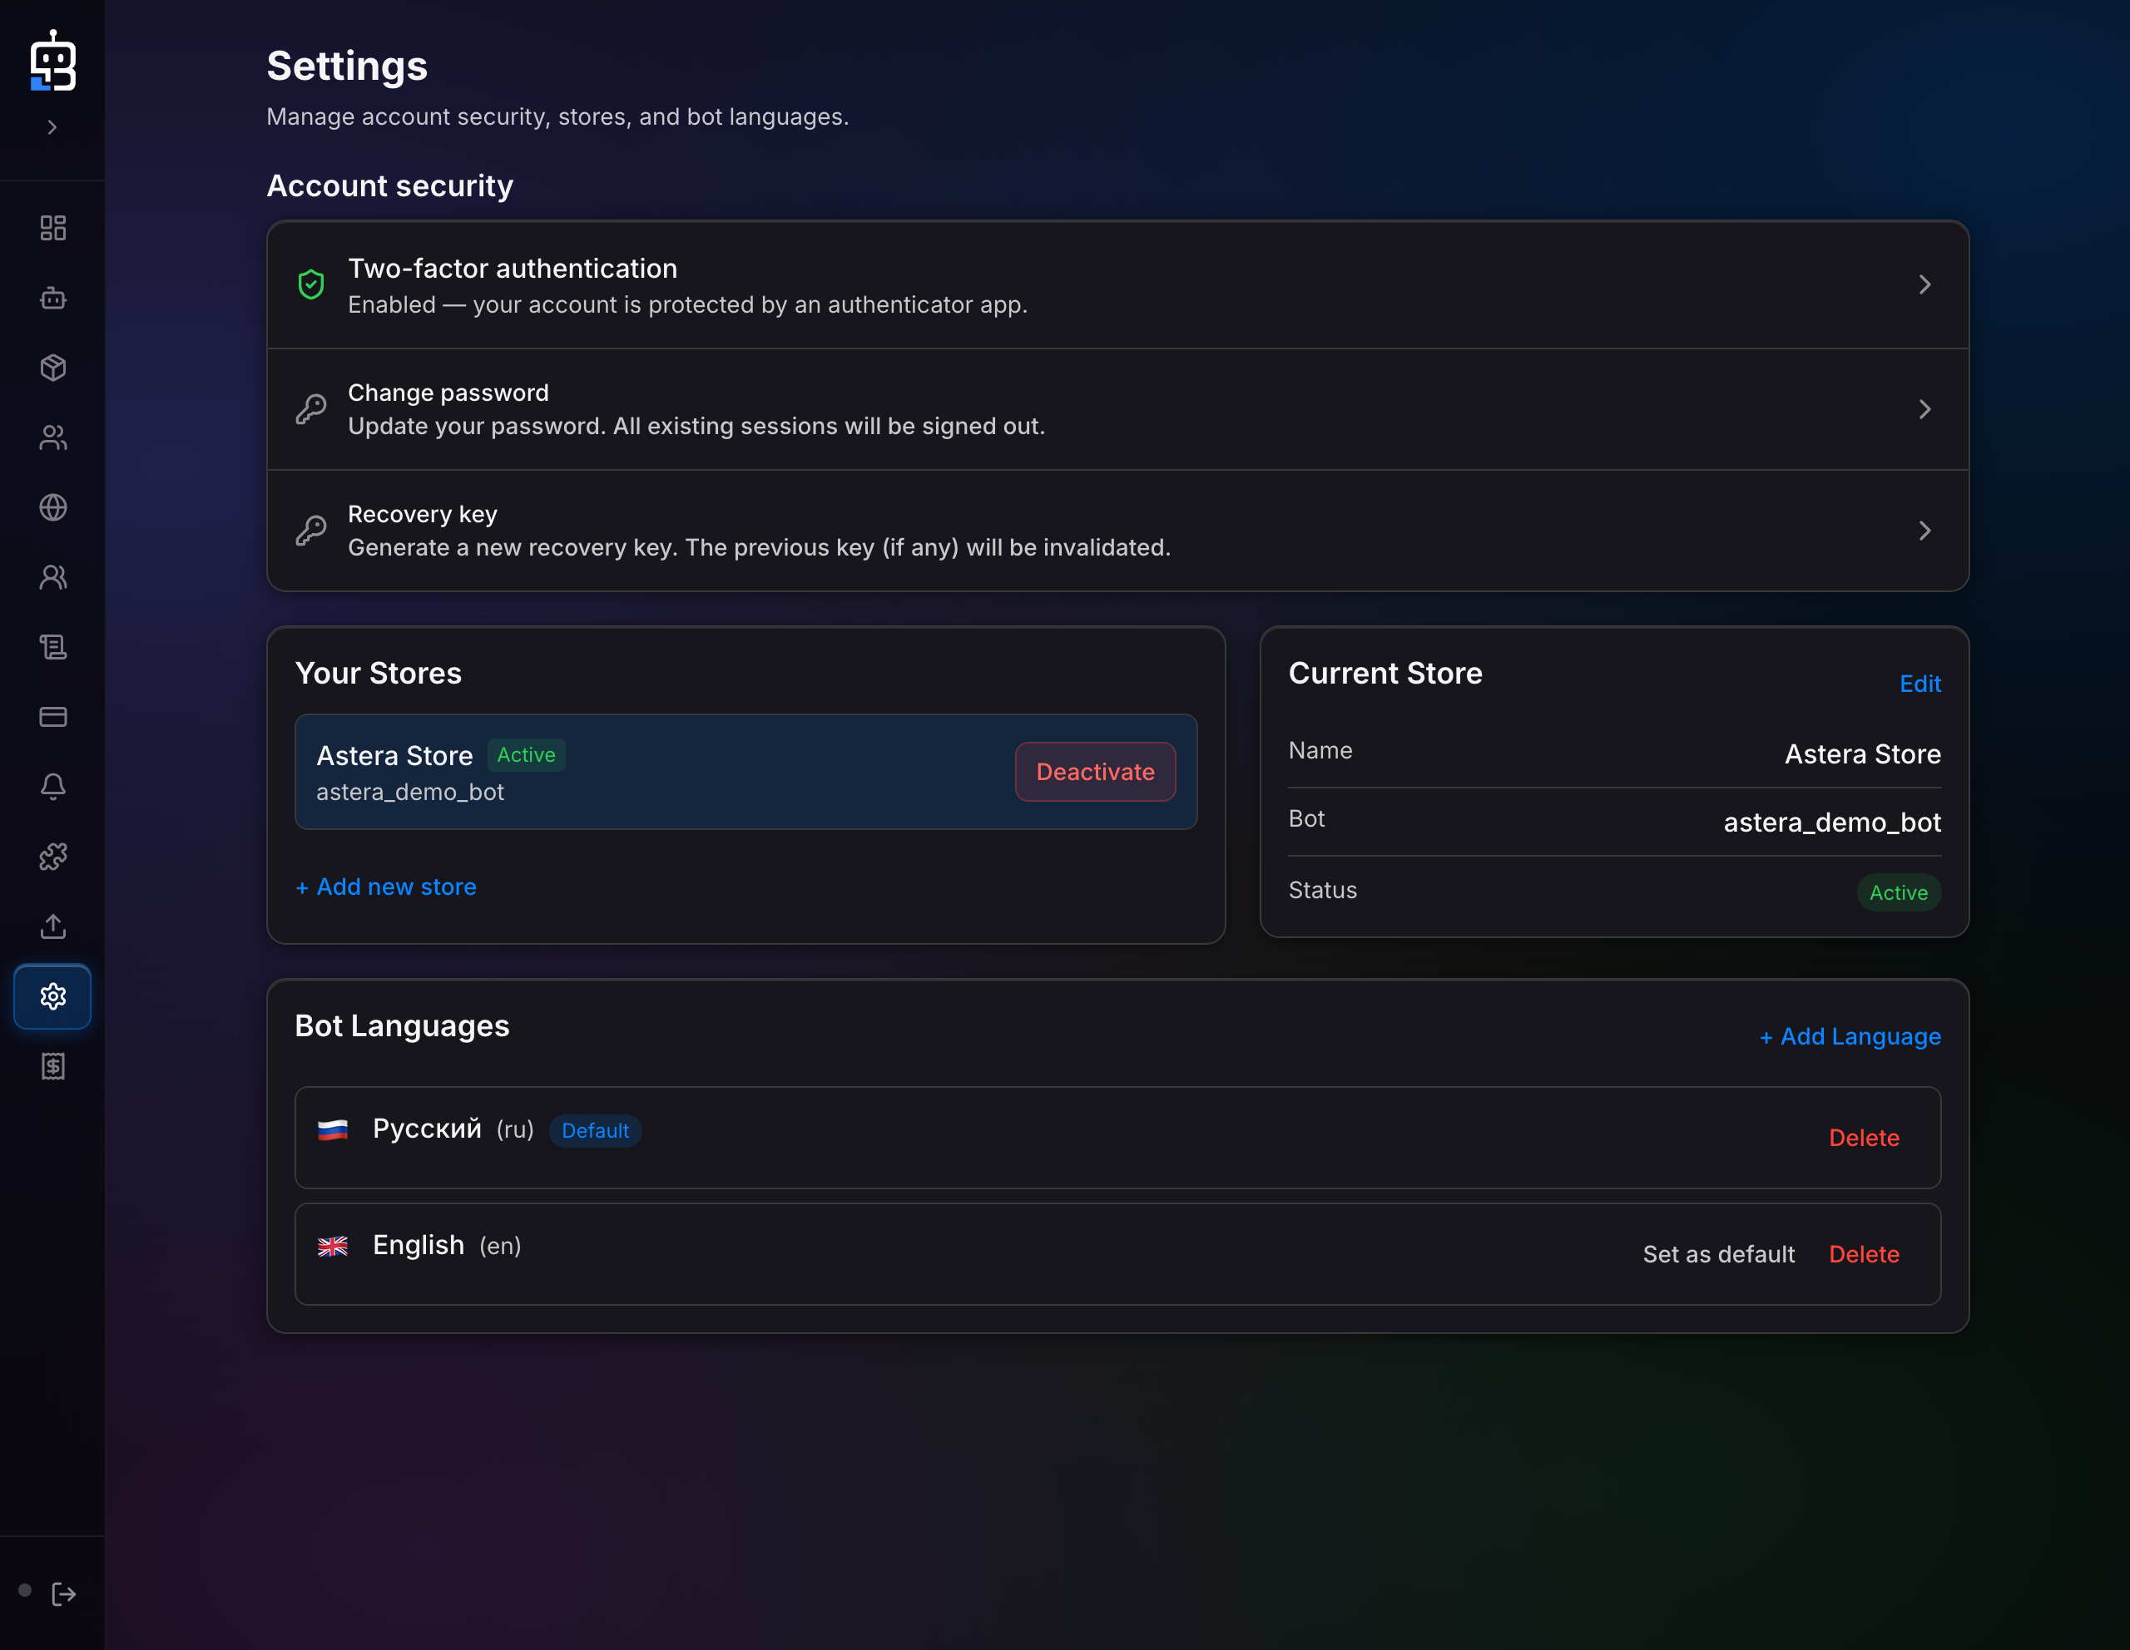Click the Russian flag icon
2130x1650 pixels.
pos(333,1130)
